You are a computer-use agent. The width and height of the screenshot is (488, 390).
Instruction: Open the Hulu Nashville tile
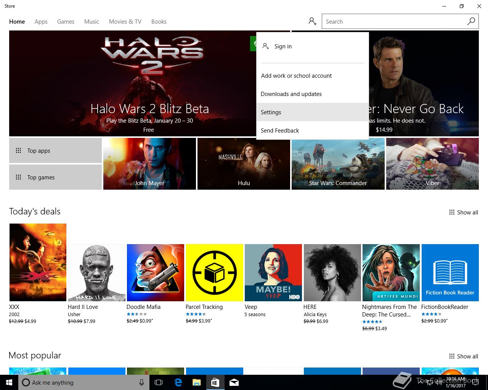pos(244,164)
